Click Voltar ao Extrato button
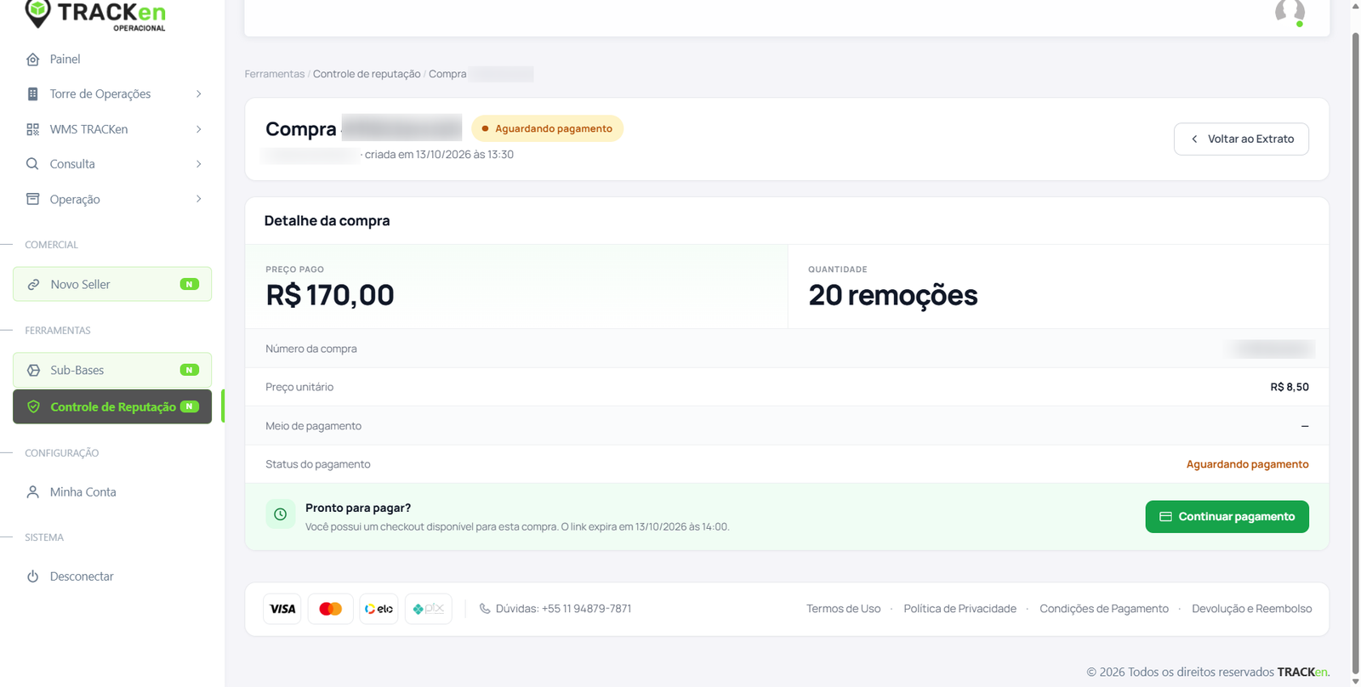The image size is (1361, 687). point(1241,139)
